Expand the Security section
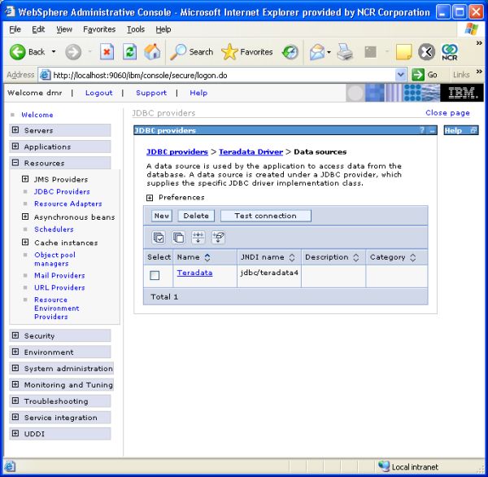The height and width of the screenshot is (477, 488). [15, 335]
